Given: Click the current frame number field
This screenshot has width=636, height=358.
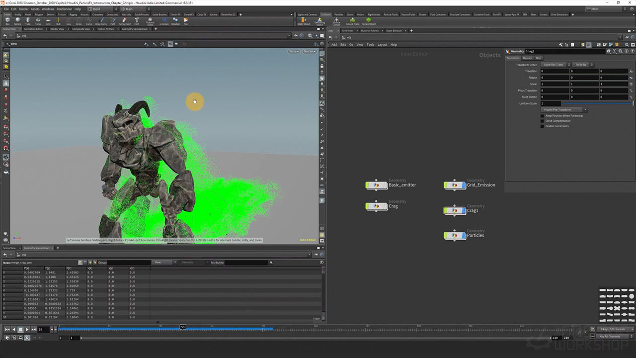Looking at the screenshot, I should click(x=44, y=329).
